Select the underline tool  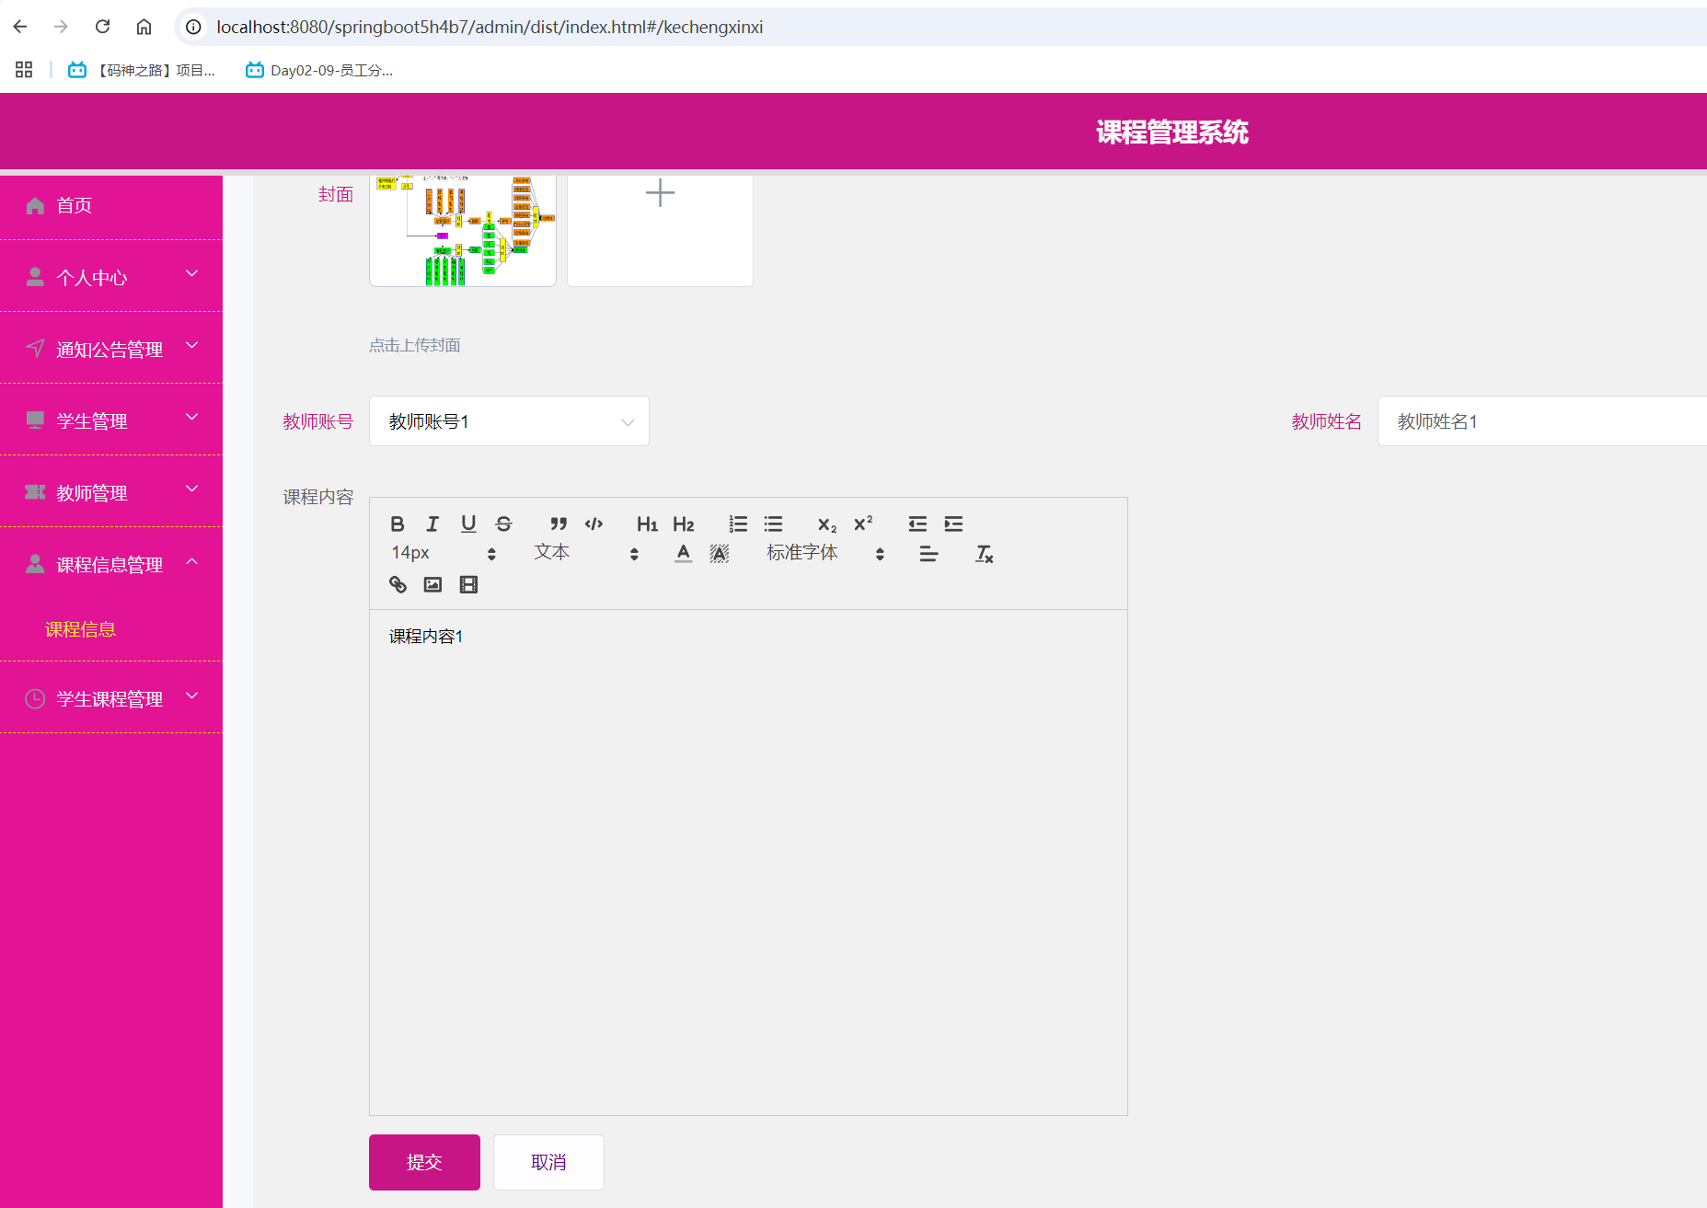468,523
